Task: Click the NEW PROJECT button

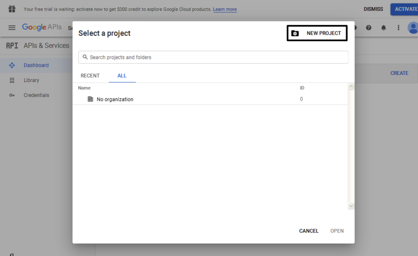Action: click(317, 33)
